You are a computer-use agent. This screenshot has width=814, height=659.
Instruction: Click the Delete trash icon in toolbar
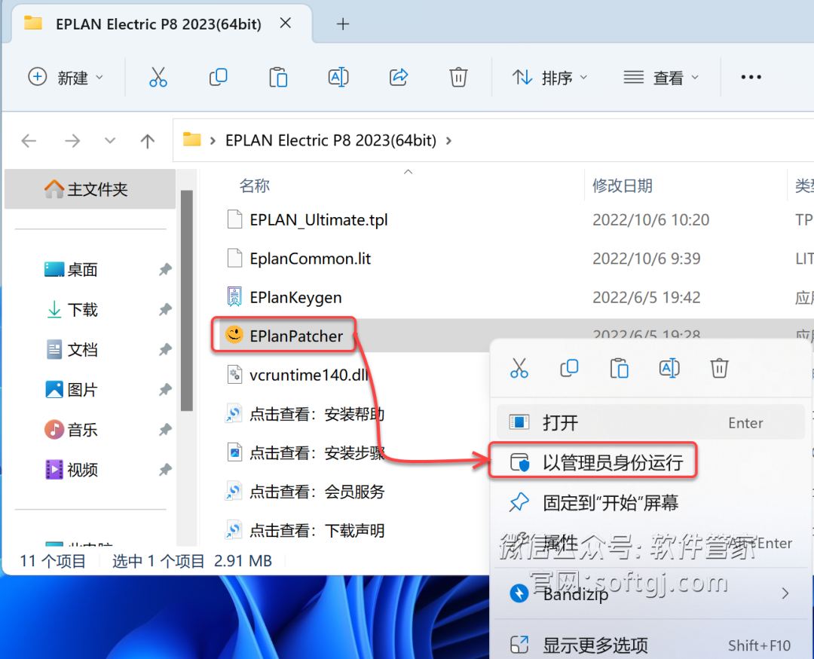(458, 77)
